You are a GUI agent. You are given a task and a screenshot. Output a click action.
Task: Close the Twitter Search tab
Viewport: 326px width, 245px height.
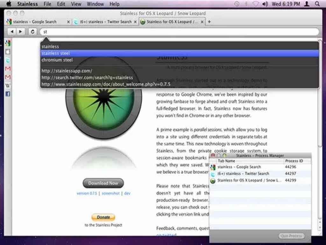tap(135, 22)
